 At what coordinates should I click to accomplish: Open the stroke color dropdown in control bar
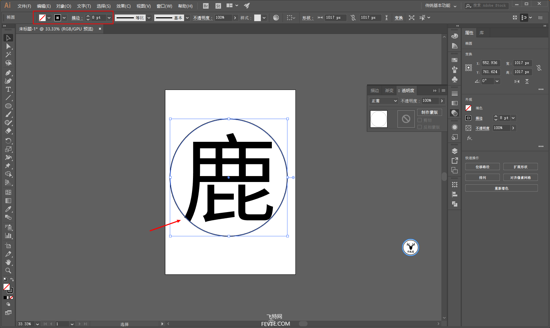pos(64,18)
